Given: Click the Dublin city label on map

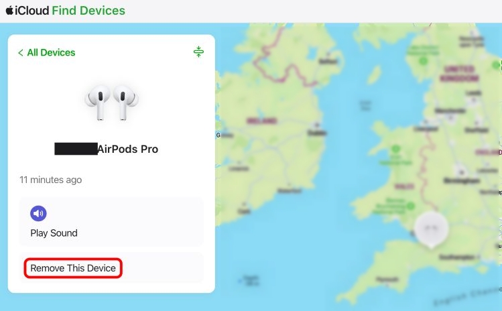Looking at the screenshot, I should [x=316, y=133].
